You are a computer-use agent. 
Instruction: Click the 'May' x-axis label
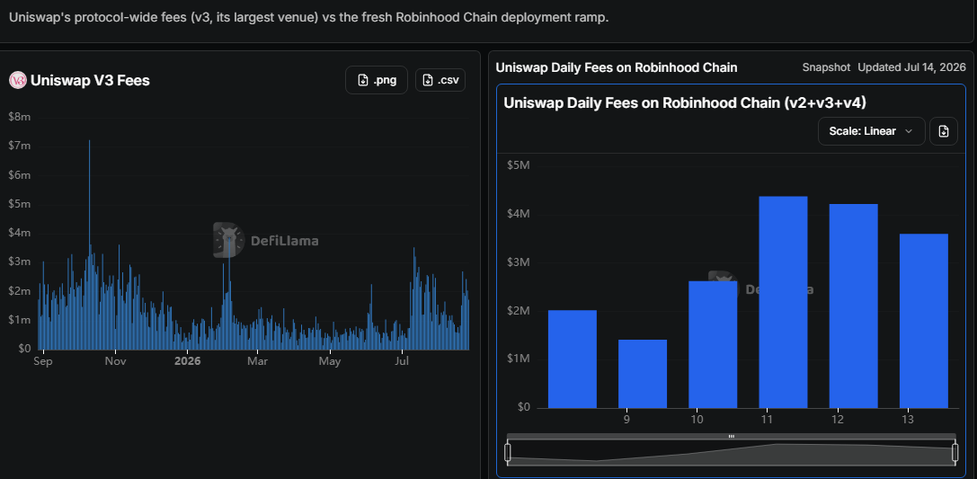point(330,360)
